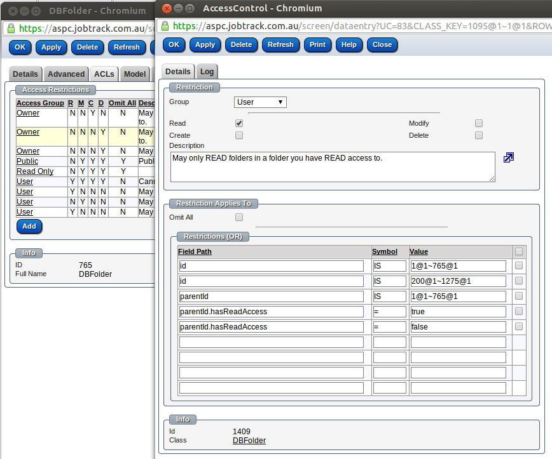The height and width of the screenshot is (459, 552).
Task: Click the Add button under Access Restrictions
Action: coord(29,226)
